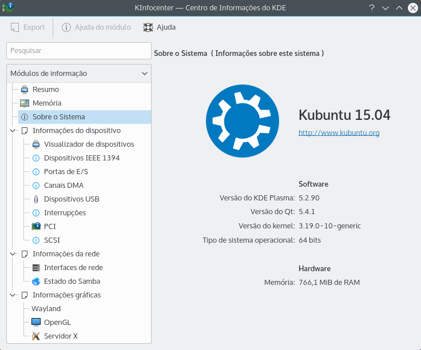Collapse the Informações do dispositivo branch
This screenshot has height=350, width=421.
coord(13,131)
